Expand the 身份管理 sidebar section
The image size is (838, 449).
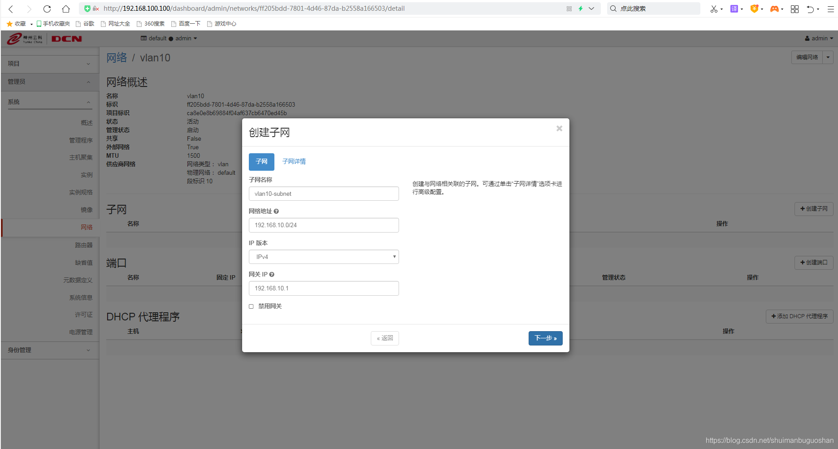(x=49, y=350)
